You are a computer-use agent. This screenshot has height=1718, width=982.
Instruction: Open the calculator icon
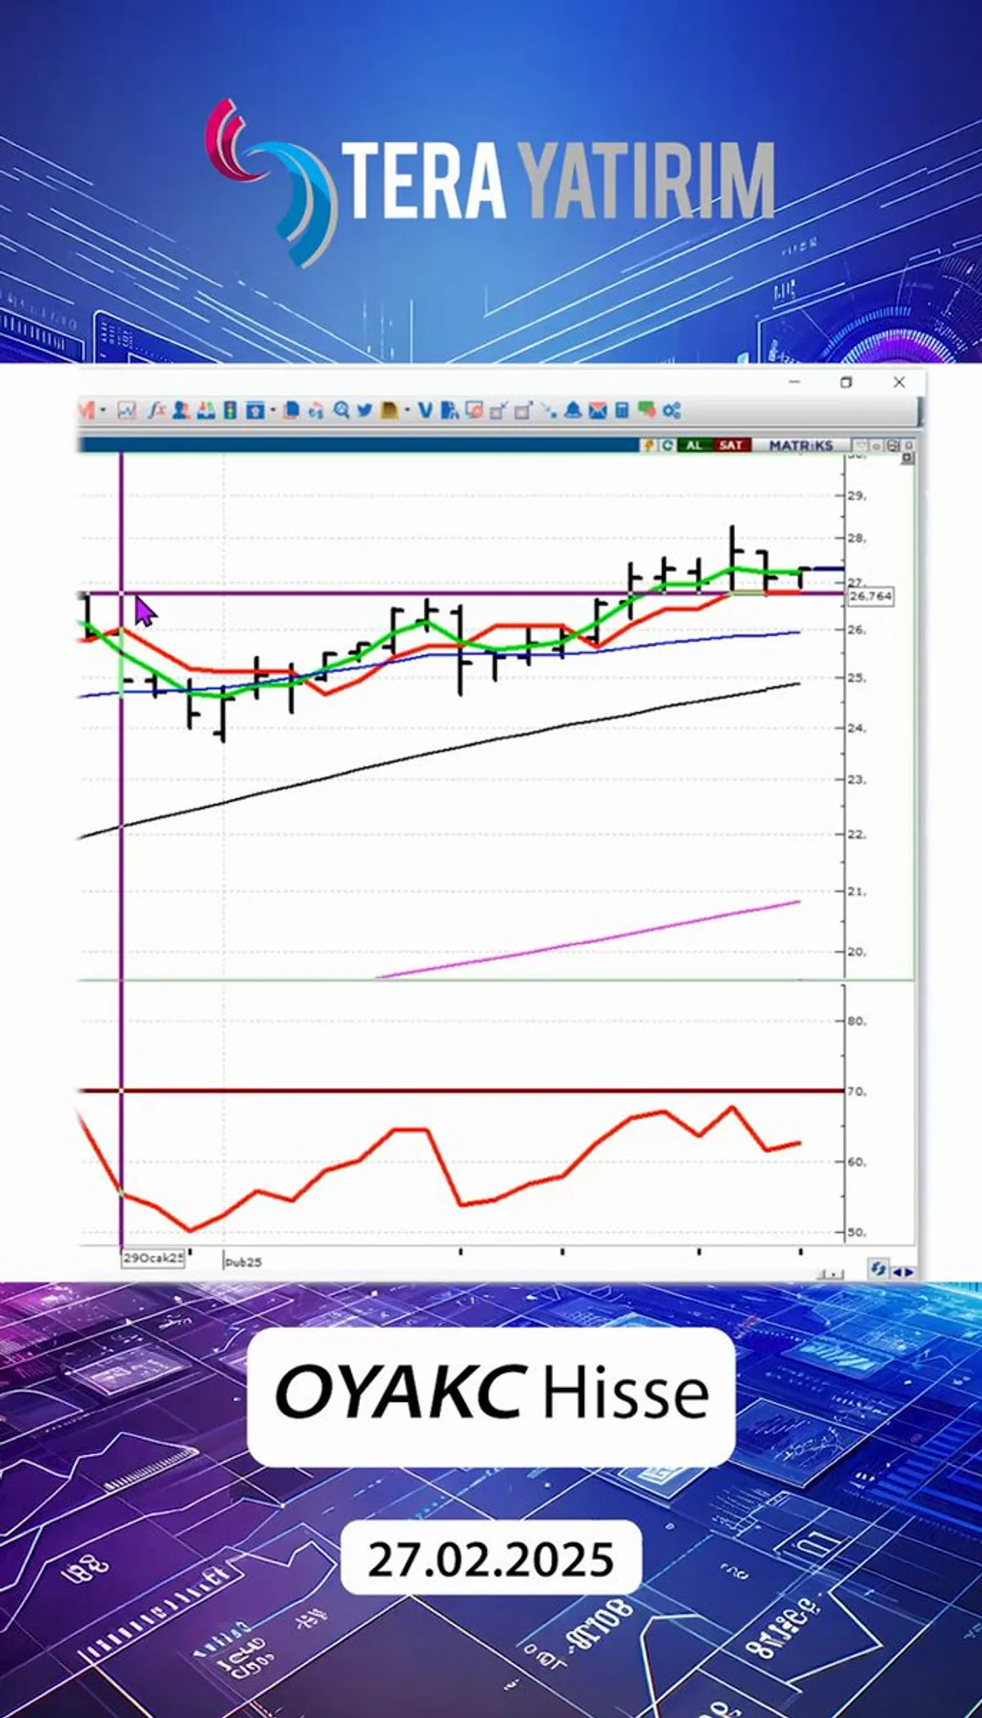tap(621, 411)
